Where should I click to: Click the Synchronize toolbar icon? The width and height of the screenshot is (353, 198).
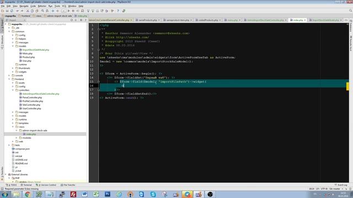[x=12, y=11]
